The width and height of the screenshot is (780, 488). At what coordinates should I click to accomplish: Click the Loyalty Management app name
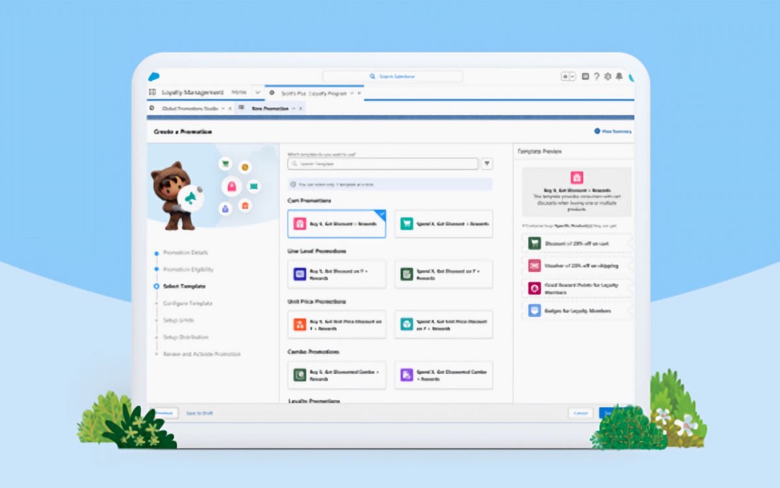coord(192,92)
